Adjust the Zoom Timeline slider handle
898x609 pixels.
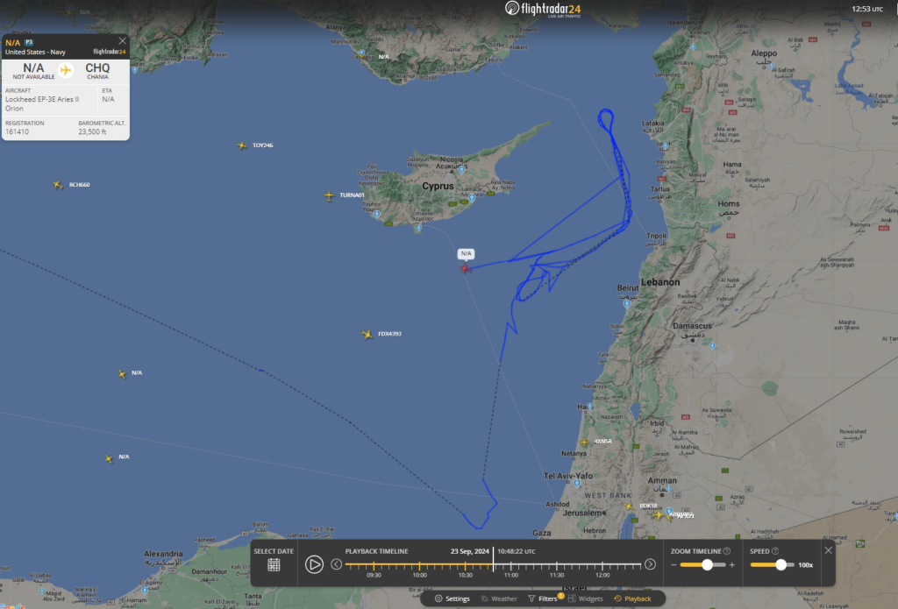point(708,565)
